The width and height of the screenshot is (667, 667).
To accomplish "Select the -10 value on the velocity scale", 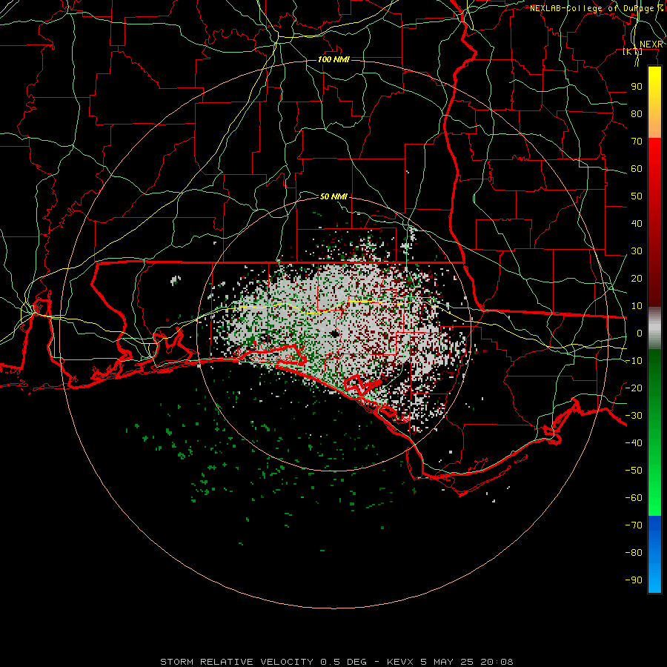I will coord(634,361).
